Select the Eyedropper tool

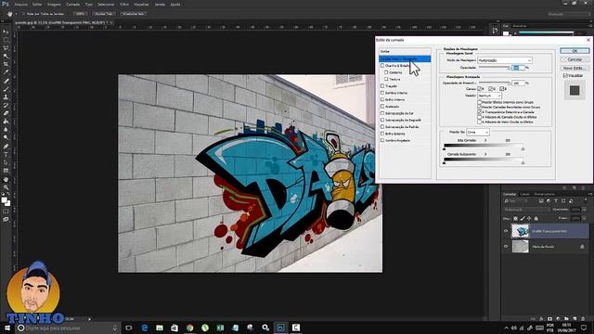point(6,72)
